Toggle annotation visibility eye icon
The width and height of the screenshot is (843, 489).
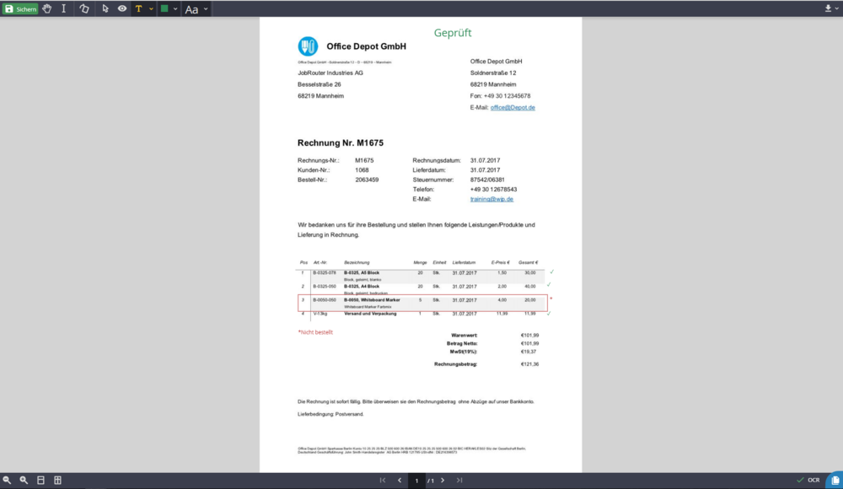(122, 8)
